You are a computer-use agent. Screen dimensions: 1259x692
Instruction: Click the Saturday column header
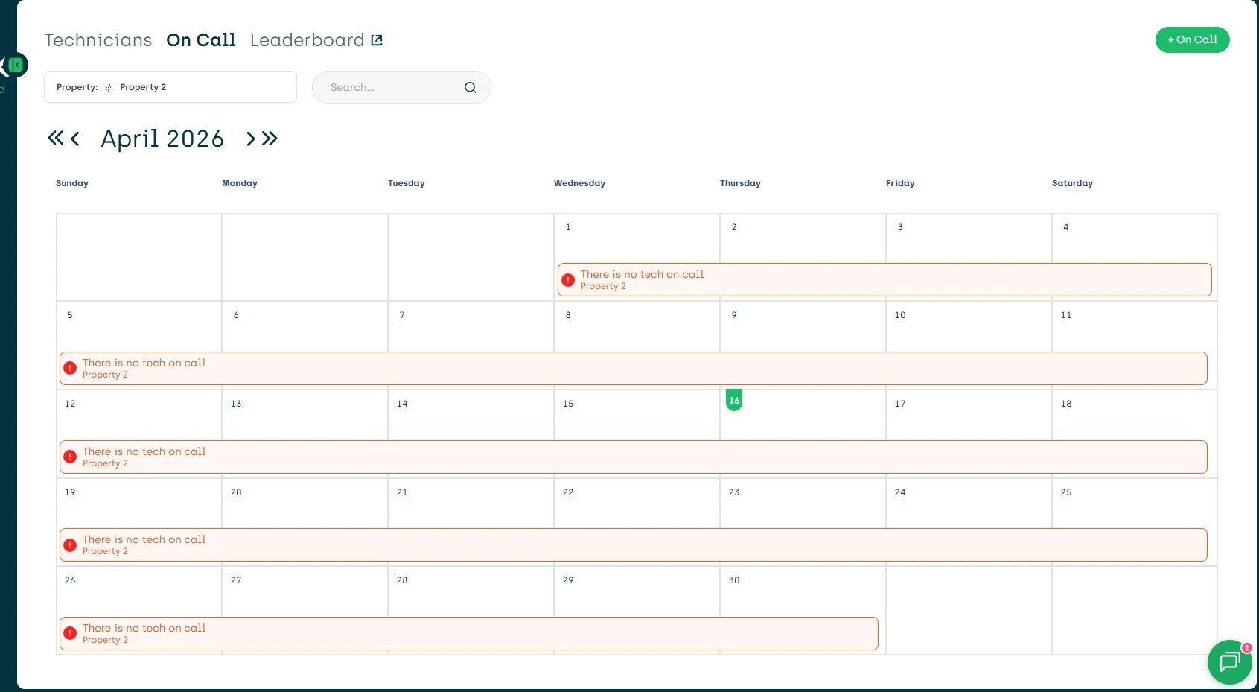pyautogui.click(x=1072, y=183)
